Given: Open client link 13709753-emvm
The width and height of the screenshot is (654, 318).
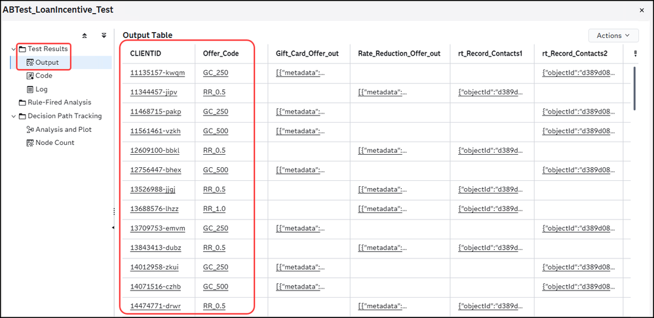Looking at the screenshot, I should 158,228.
